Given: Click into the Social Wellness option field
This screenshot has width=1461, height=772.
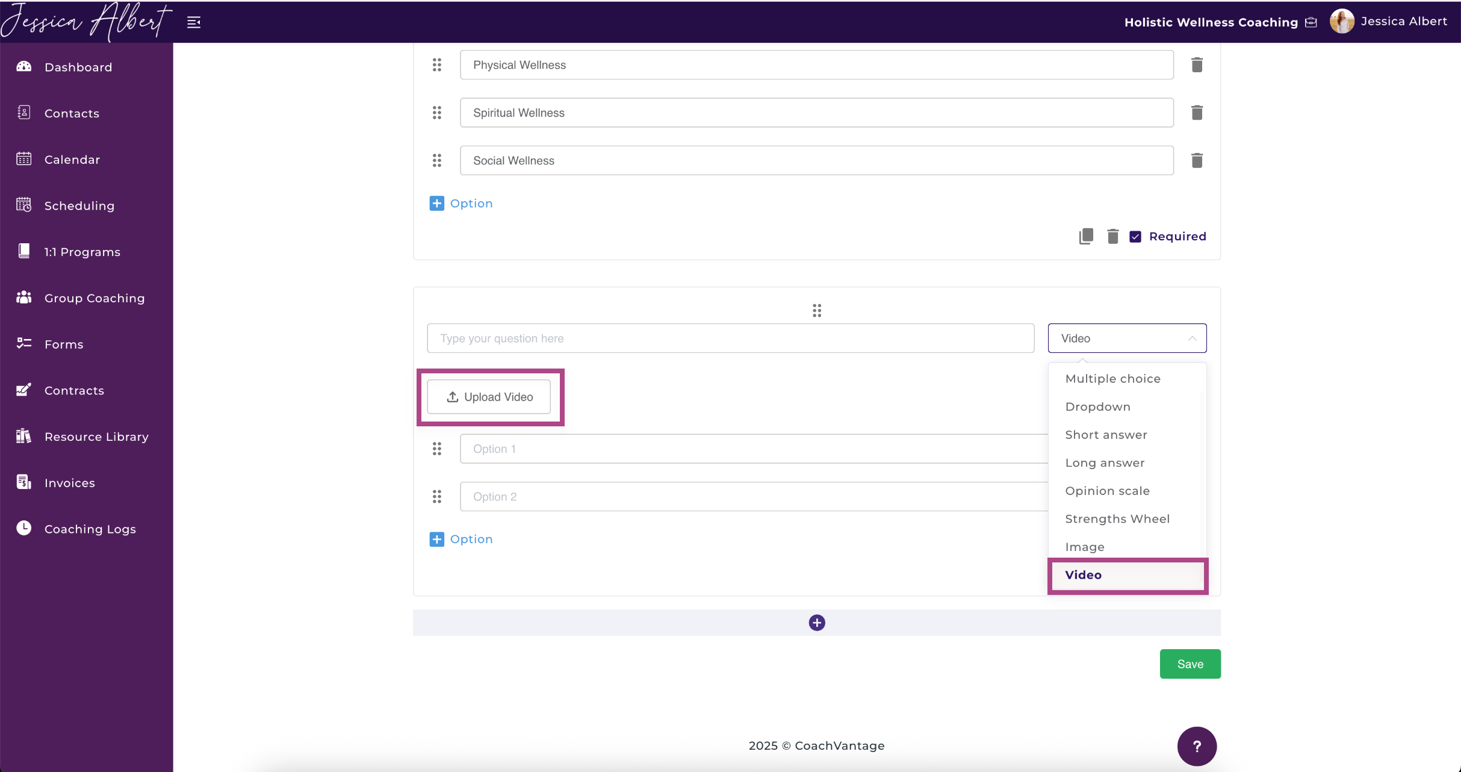Looking at the screenshot, I should [x=817, y=160].
